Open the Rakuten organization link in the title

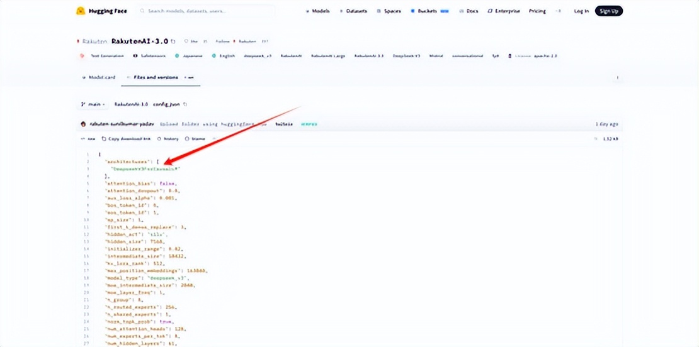[94, 41]
